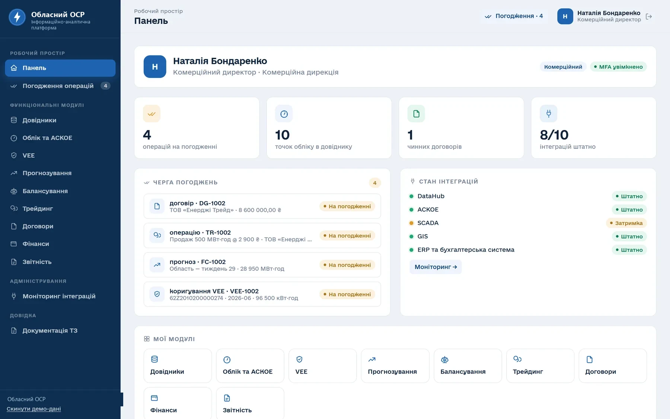The width and height of the screenshot is (670, 419).
Task: Click the На погодженні badge on VEE-1002 row
Action: point(347,294)
